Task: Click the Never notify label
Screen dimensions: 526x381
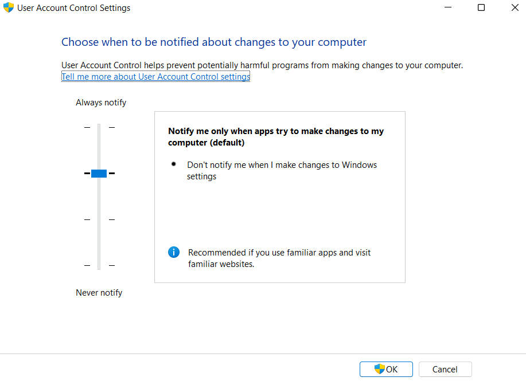Action: click(x=99, y=293)
